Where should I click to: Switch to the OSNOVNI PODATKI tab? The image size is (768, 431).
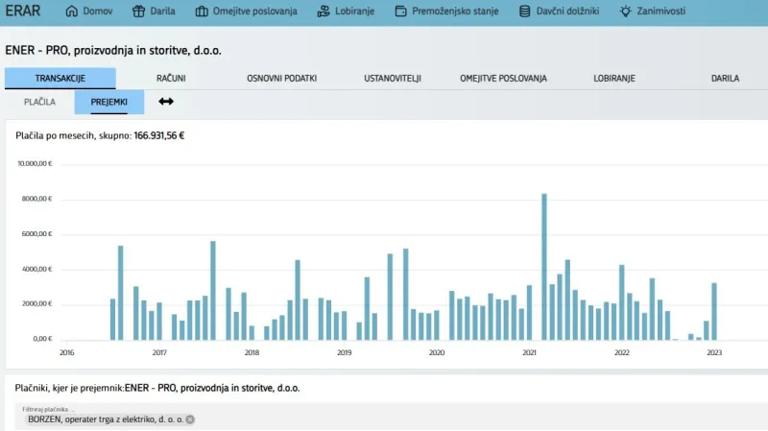click(281, 79)
